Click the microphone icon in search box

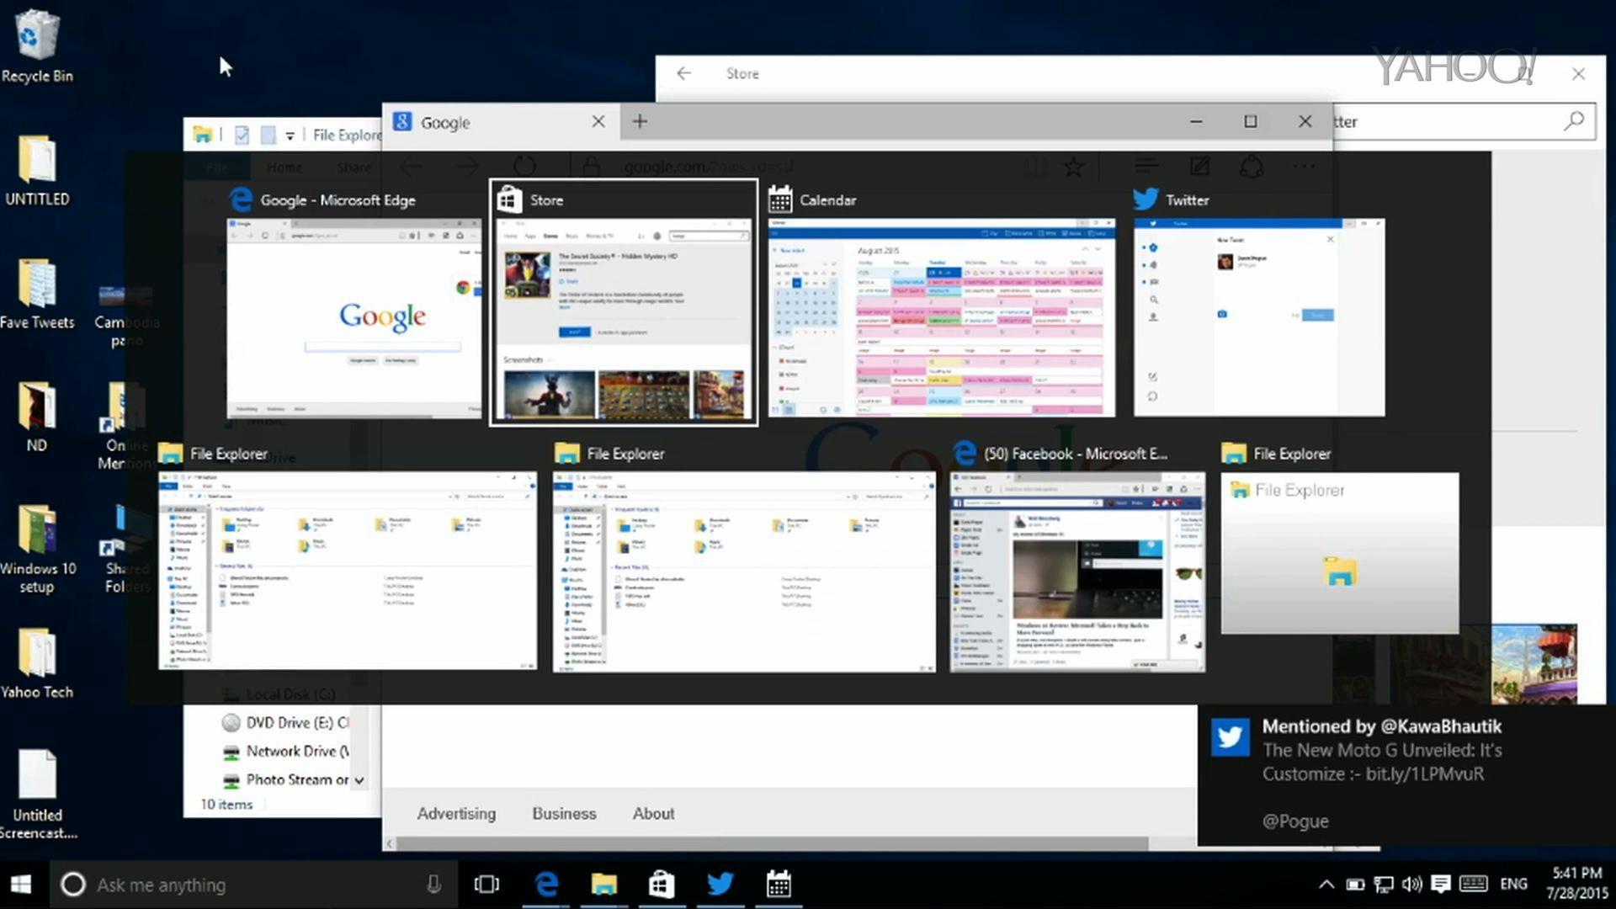(x=433, y=885)
